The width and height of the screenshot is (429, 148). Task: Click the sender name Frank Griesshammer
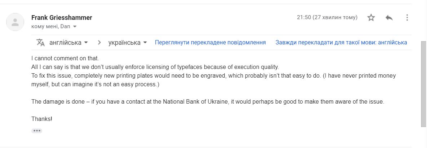tap(62, 18)
